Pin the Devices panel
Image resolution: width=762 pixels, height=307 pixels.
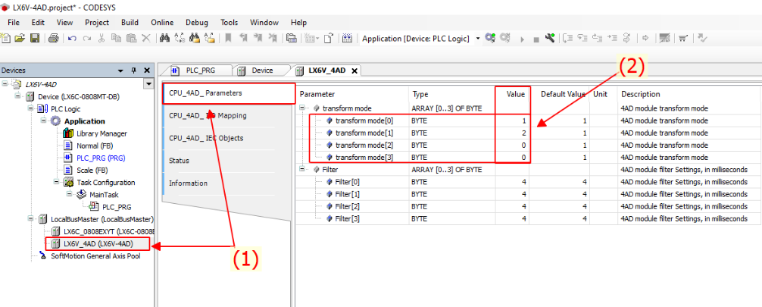(133, 70)
